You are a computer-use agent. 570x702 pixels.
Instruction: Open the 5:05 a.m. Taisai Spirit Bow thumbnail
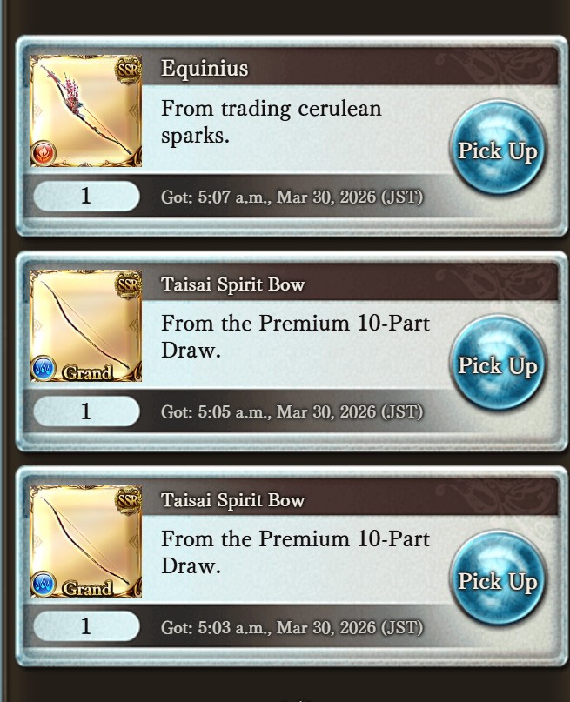[85, 325]
